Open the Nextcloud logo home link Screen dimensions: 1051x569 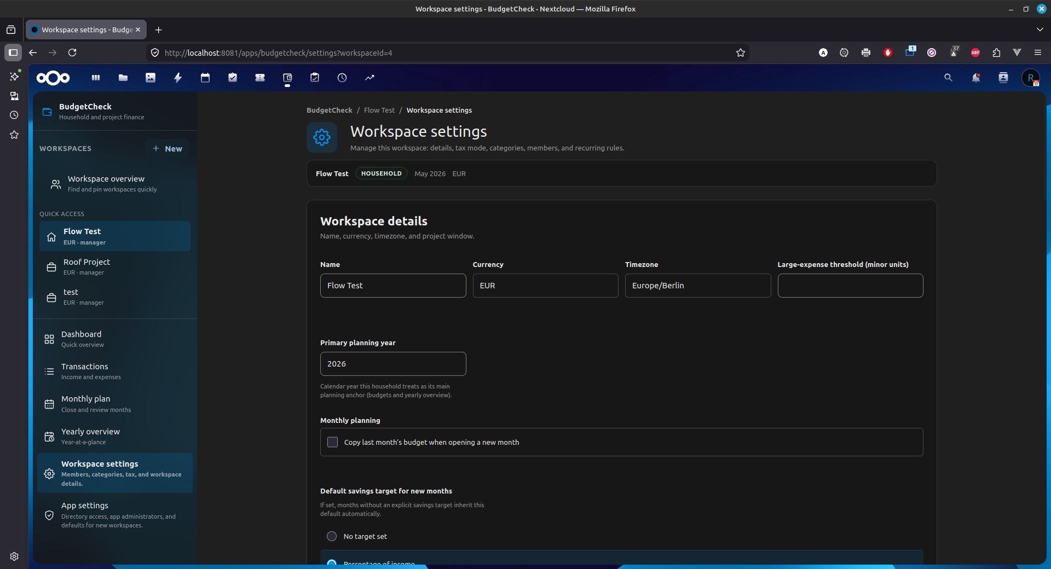53,78
